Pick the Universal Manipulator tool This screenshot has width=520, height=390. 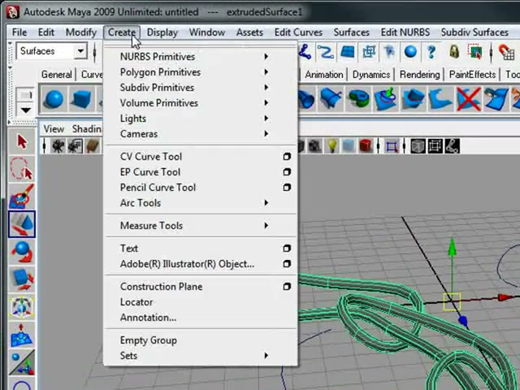22,306
